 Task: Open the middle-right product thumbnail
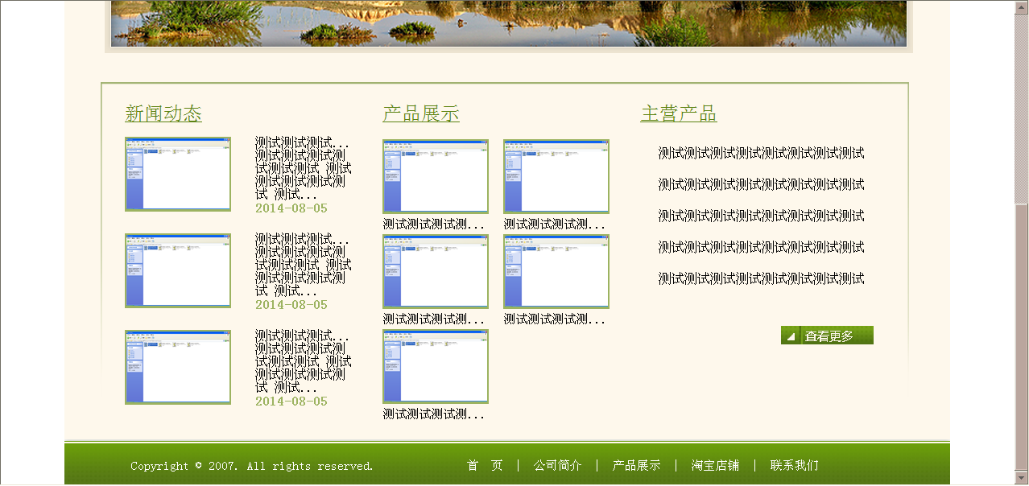[556, 271]
